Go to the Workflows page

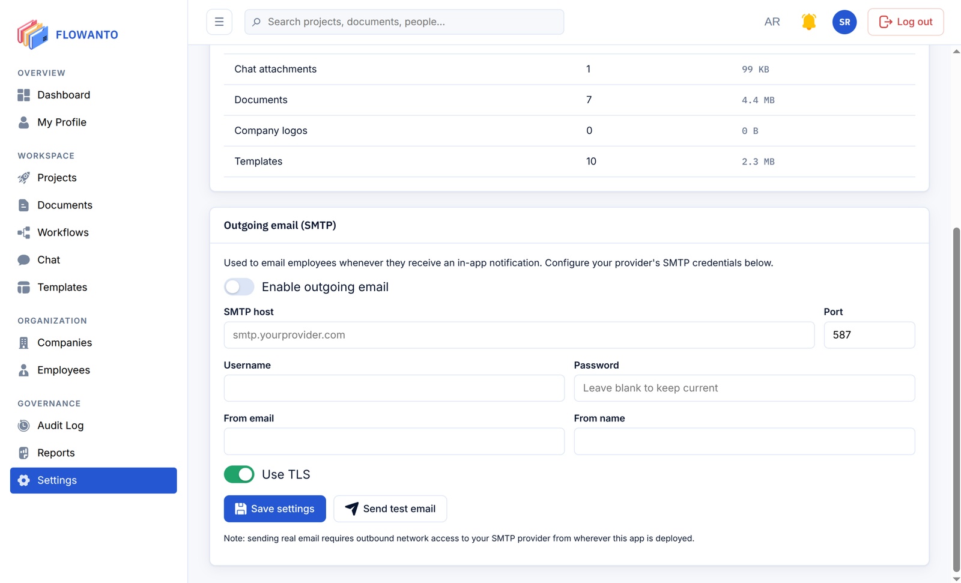point(94,232)
